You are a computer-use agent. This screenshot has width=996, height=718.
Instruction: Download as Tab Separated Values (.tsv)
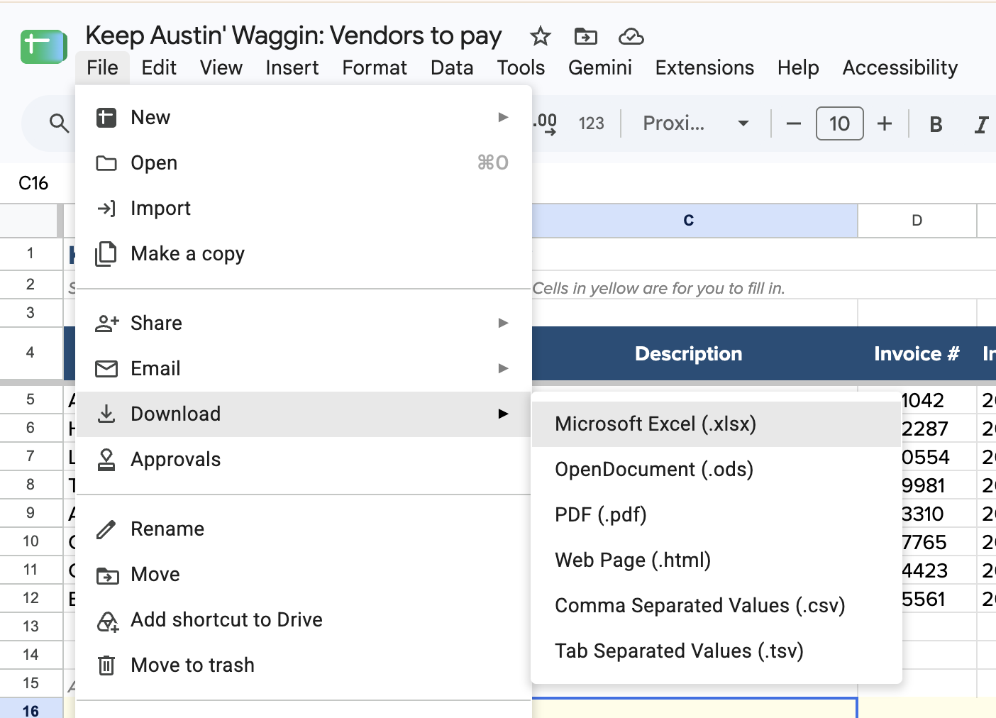click(716, 651)
